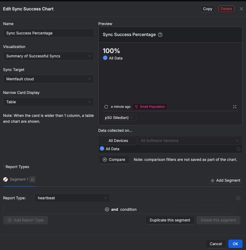Viewport: 246px width, 250px height.
Task: Click the Name input field
Action: pyautogui.click(x=48, y=33)
